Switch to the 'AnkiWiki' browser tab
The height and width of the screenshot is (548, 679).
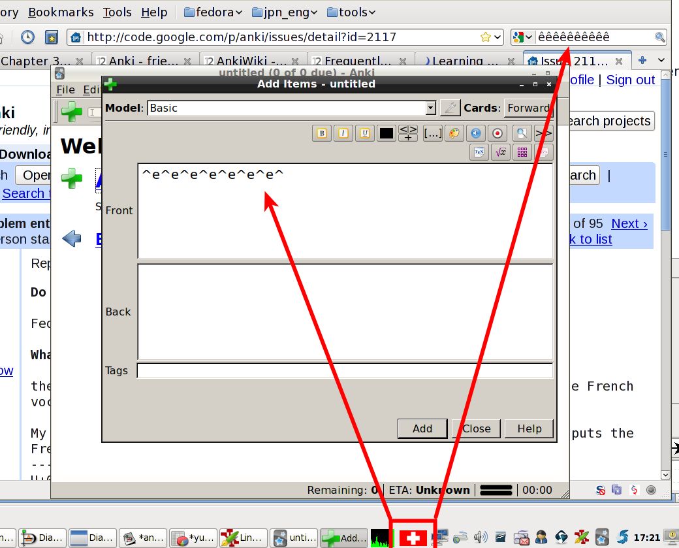tap(253, 61)
